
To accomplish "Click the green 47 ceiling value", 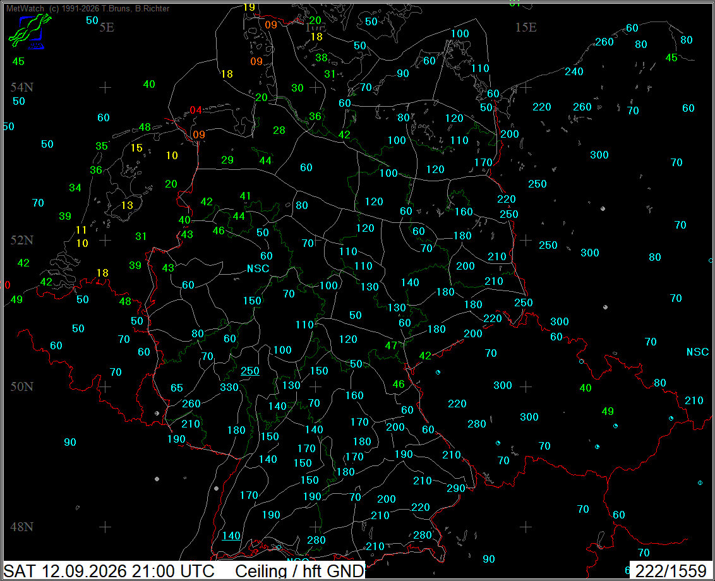I will pyautogui.click(x=391, y=345).
